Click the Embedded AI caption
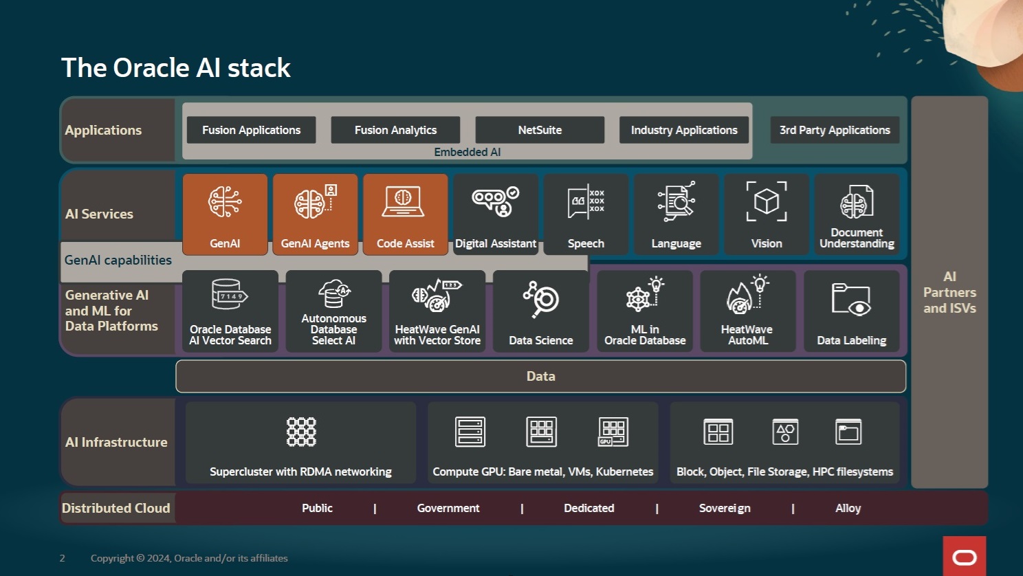1023x576 pixels. pos(467,152)
